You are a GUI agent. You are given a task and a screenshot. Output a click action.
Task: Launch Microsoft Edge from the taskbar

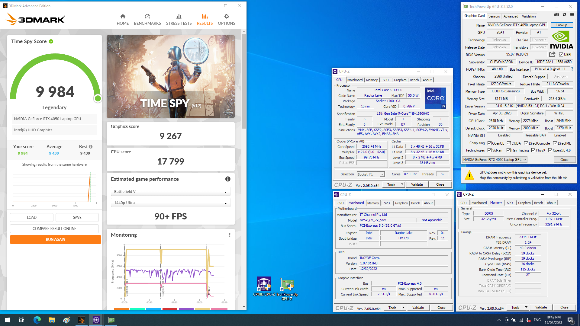click(x=37, y=320)
